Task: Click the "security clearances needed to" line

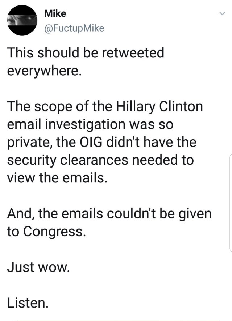Action: click(100, 159)
